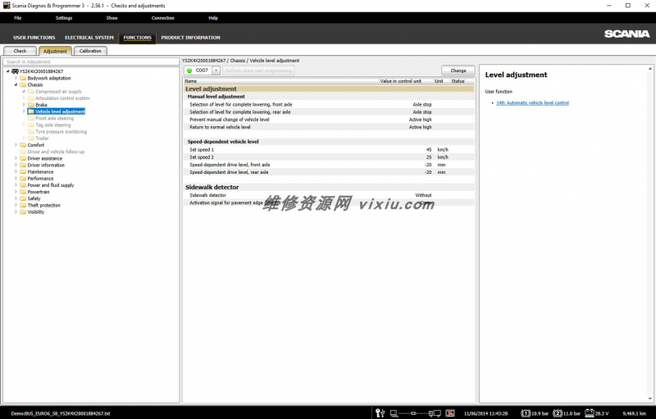The height and width of the screenshot is (419, 656).
Task: Click the Maintenance folder icon
Action: [x=23, y=172]
